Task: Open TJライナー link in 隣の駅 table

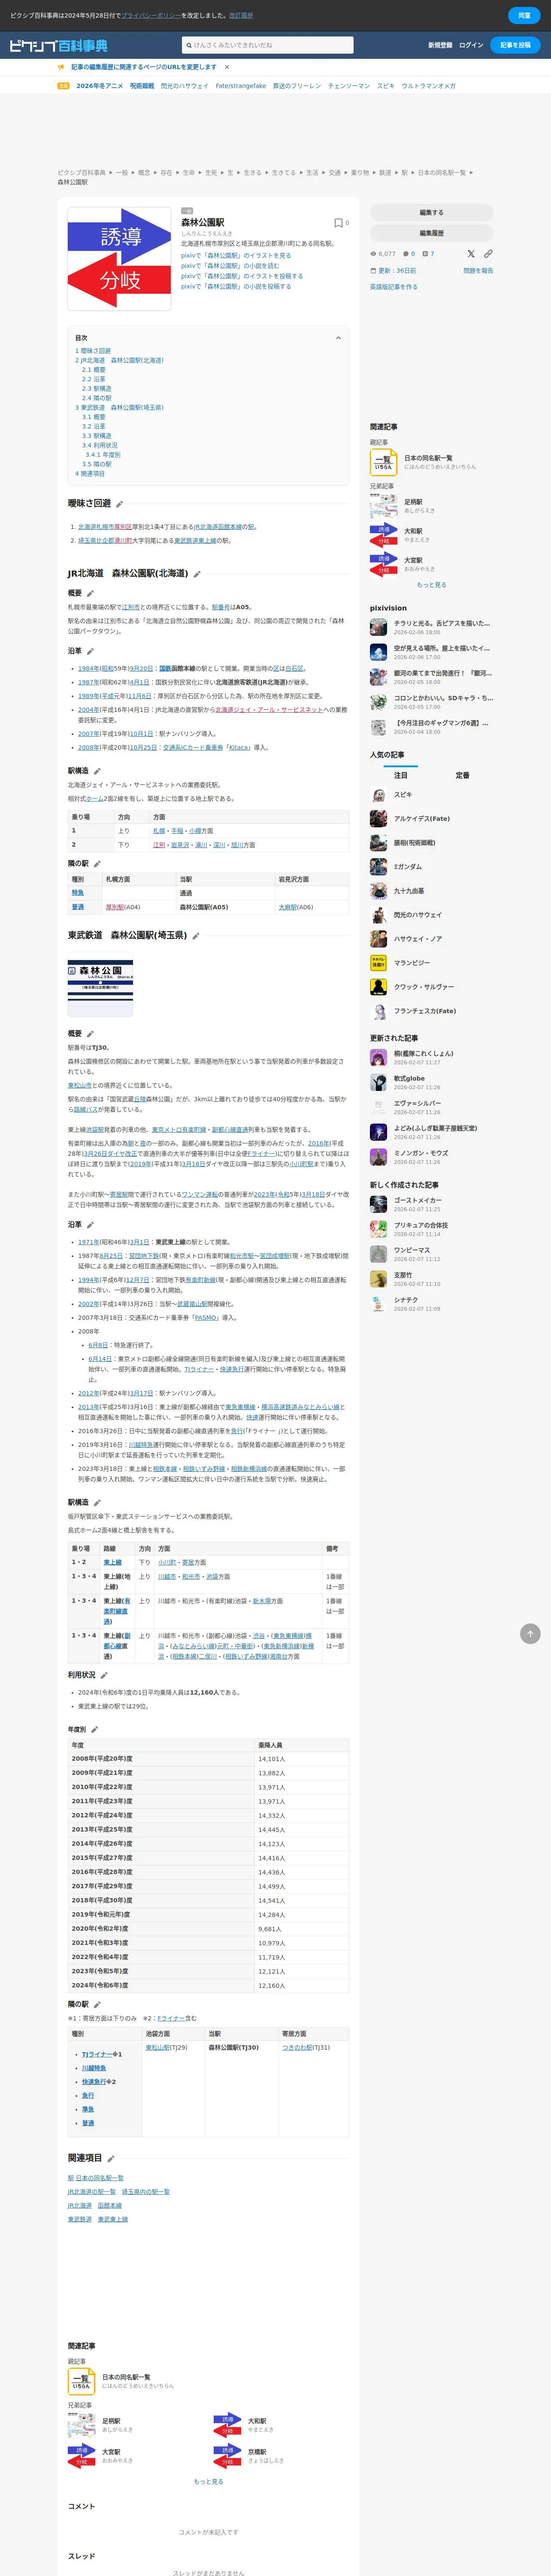Action: coord(97,2054)
